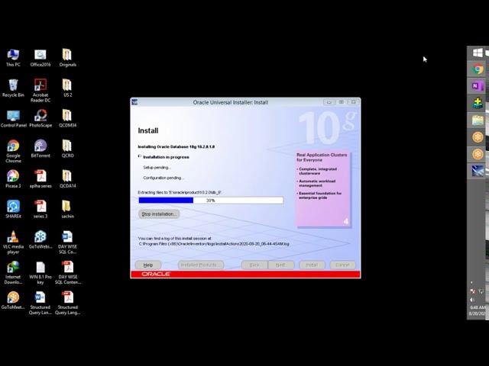Select the Structured Query Language PDF file

click(68, 303)
